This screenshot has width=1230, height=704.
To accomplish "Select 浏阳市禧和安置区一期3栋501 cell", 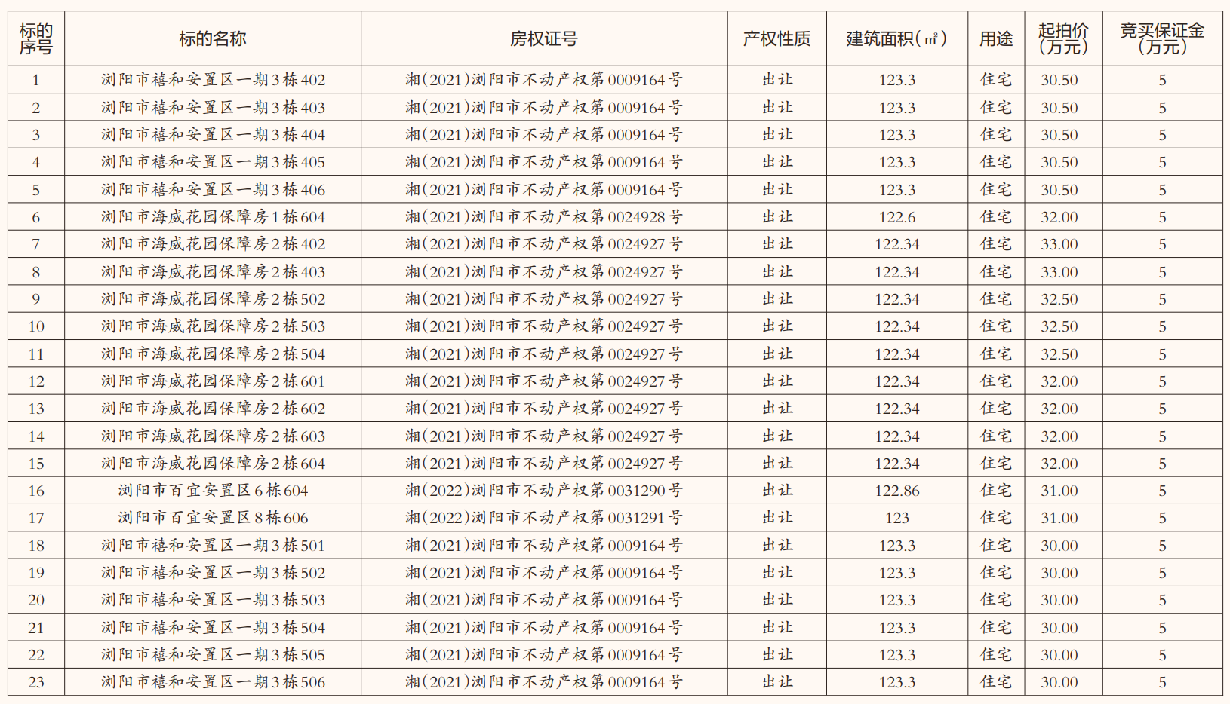I will tap(213, 546).
